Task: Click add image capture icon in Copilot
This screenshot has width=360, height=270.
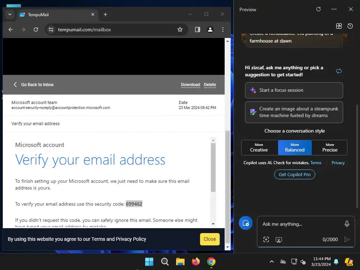Action: 266,239
